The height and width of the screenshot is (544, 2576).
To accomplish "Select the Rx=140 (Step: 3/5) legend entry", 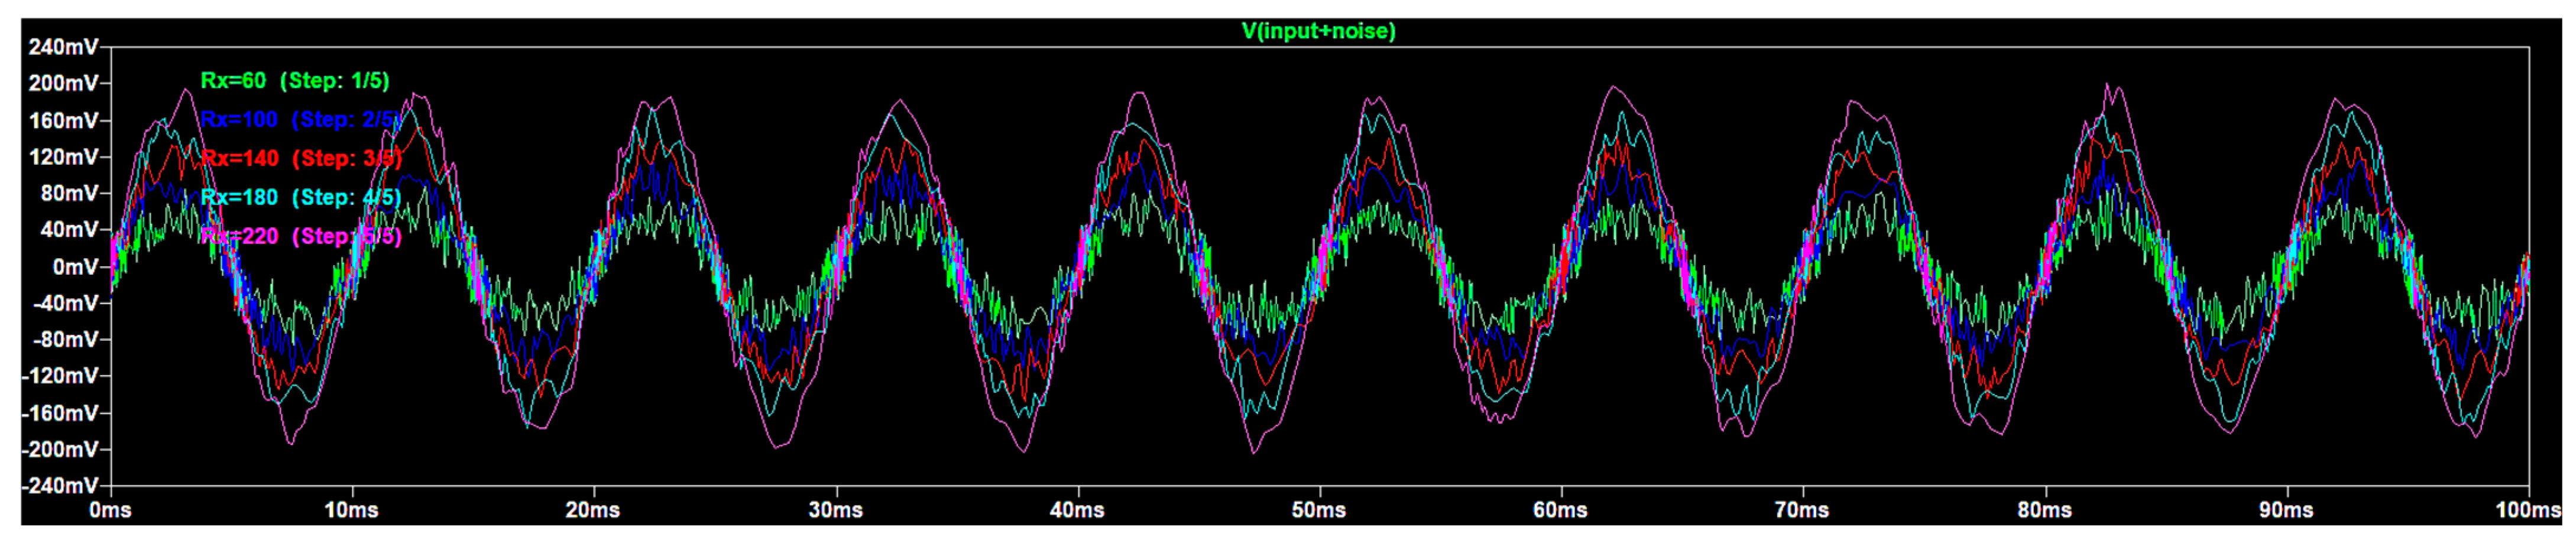I will click(x=301, y=159).
